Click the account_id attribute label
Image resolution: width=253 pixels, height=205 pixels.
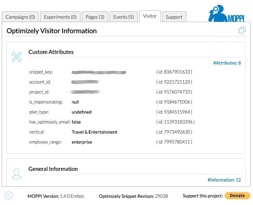[x=40, y=82]
